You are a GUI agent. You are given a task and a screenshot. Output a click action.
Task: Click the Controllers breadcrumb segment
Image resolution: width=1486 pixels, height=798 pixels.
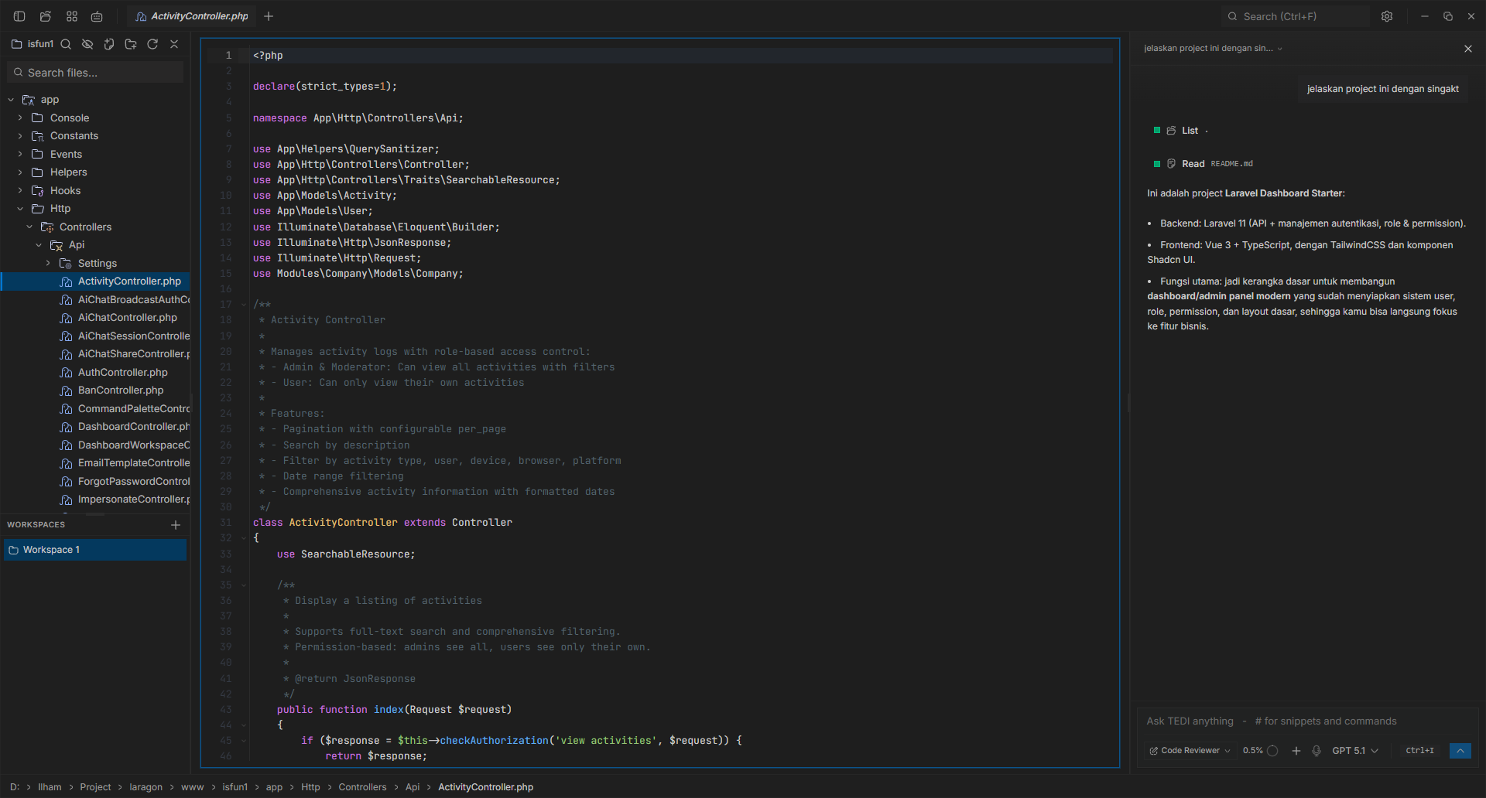[362, 787]
